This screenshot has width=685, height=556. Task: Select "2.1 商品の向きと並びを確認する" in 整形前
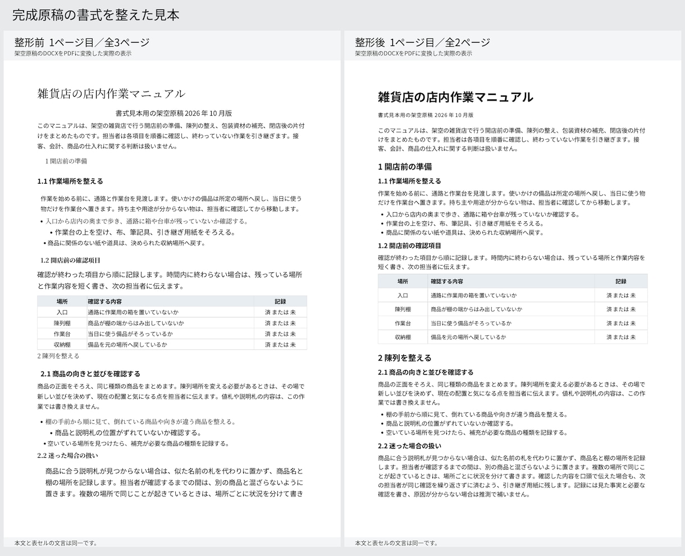(90, 373)
